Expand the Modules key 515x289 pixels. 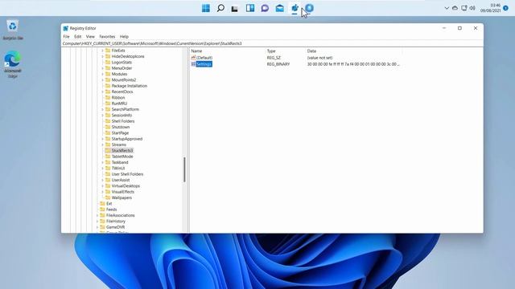point(102,75)
